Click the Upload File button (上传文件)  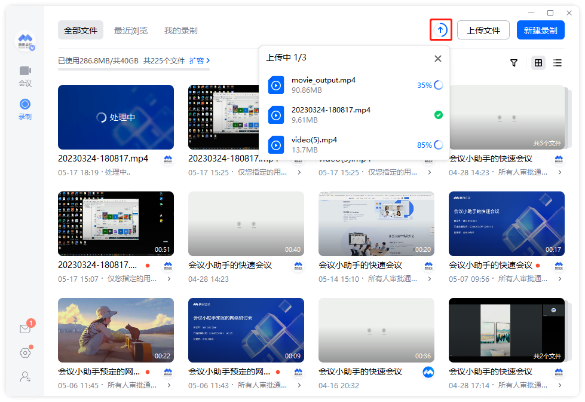[x=483, y=30]
